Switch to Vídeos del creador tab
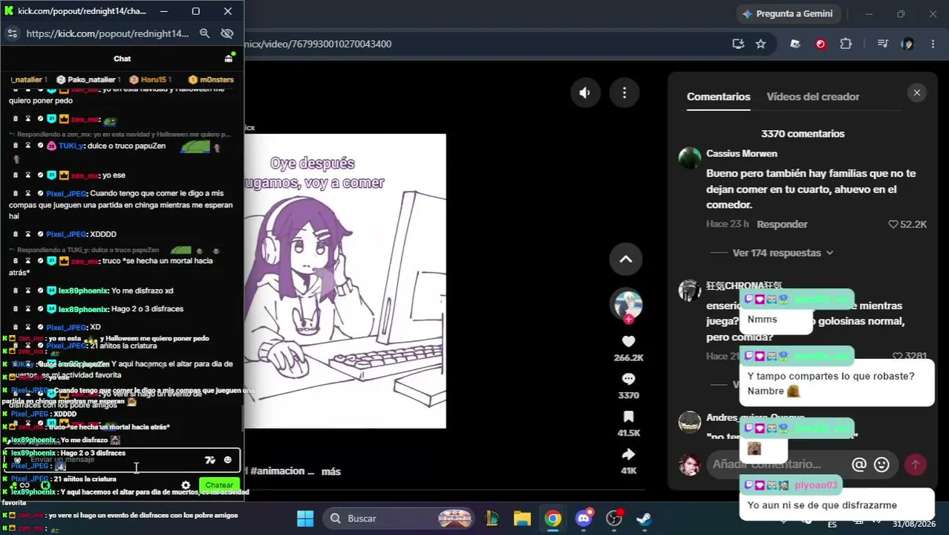The image size is (949, 535). click(812, 97)
